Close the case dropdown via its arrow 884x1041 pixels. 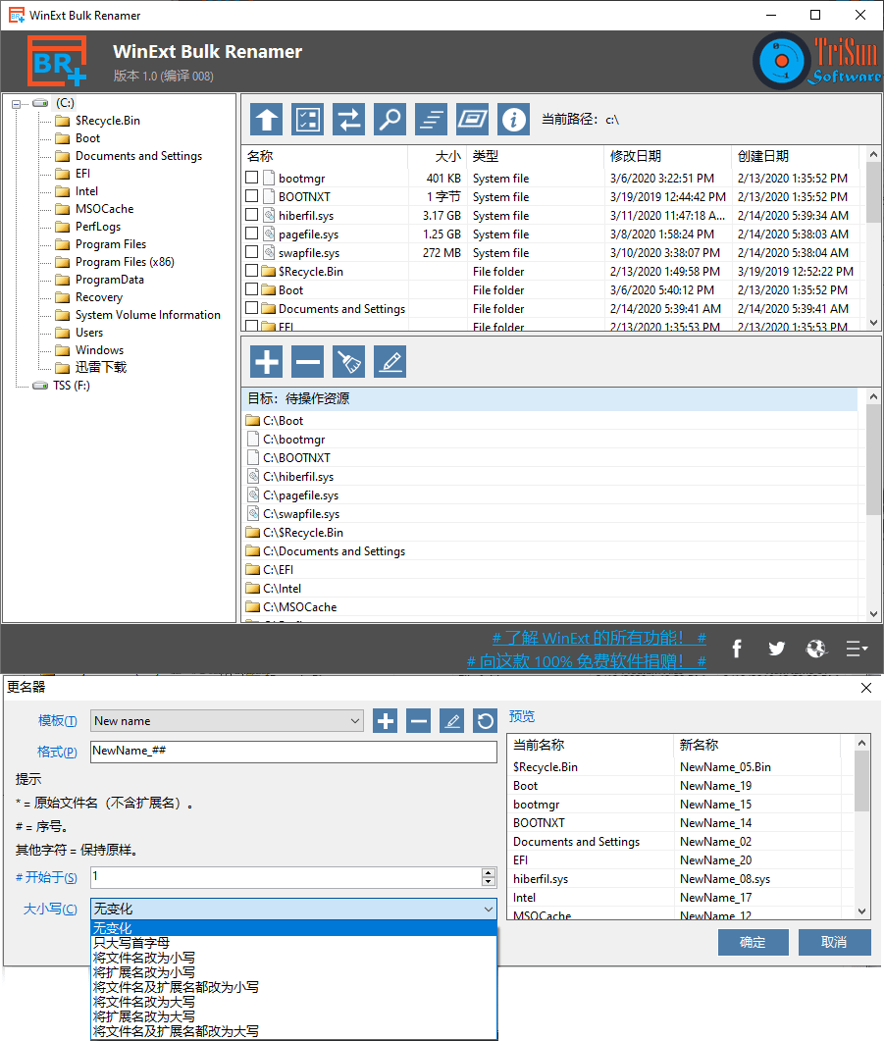[489, 909]
